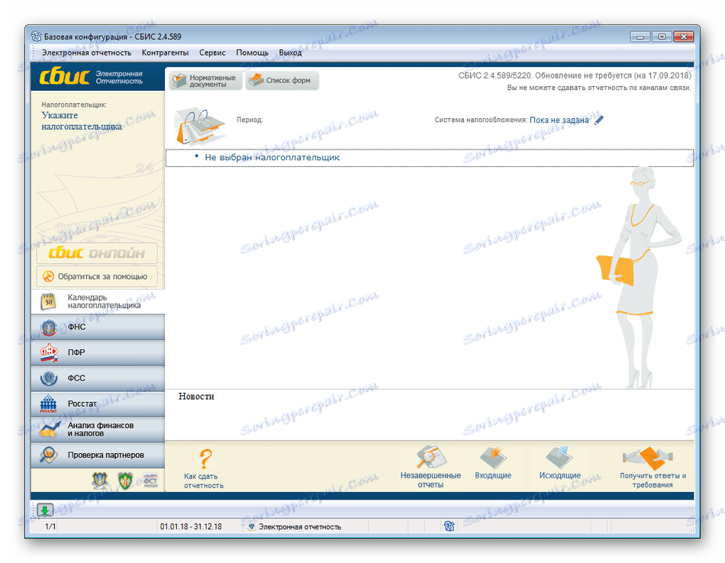Open Незавершенные отчеты label link
725x563 pixels.
point(430,480)
